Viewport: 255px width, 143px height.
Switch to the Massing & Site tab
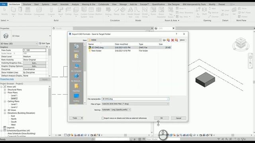coord(88,4)
